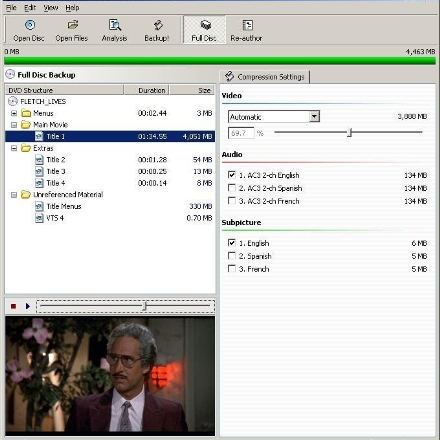The height and width of the screenshot is (440, 440).
Task: Enable AC3 2-ch Spanish audio checkbox
Action: (x=232, y=188)
